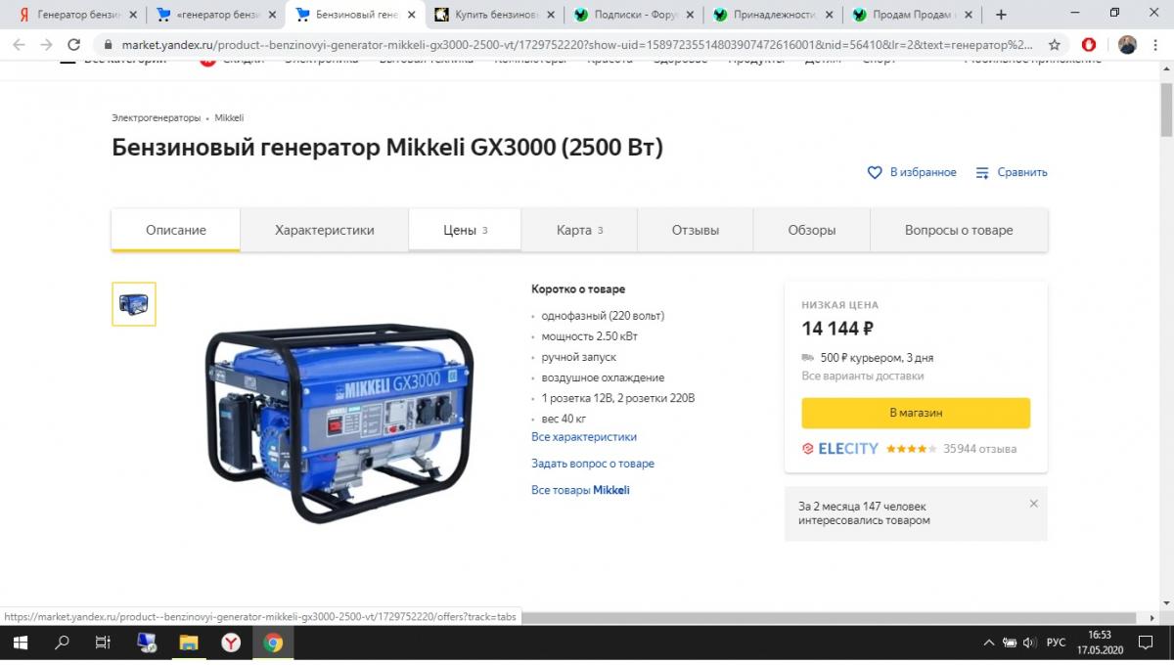This screenshot has width=1174, height=665.
Task: Click the yellow В магазин button
Action: pyautogui.click(x=916, y=413)
